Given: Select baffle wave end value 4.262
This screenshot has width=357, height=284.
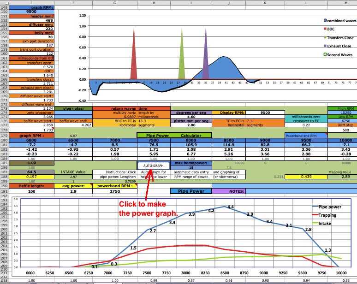Looking at the screenshot, I should (x=73, y=125).
